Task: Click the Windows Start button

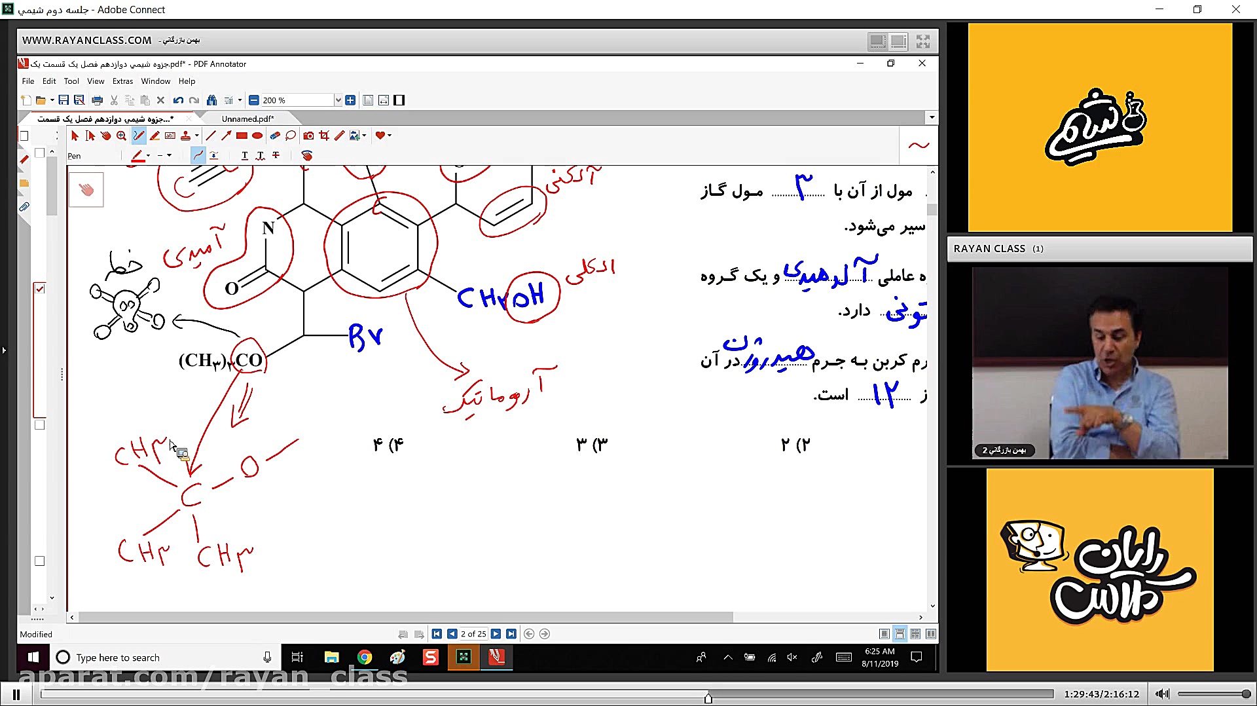Action: point(33,657)
